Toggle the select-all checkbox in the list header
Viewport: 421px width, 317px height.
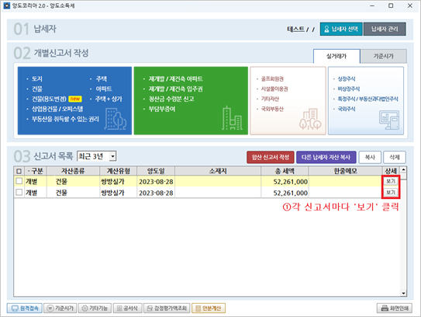(x=19, y=171)
